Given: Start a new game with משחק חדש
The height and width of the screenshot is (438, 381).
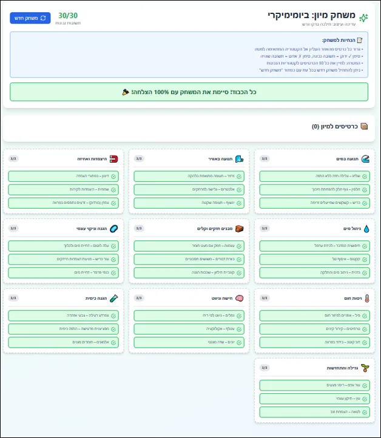Looking at the screenshot, I should pos(30,18).
